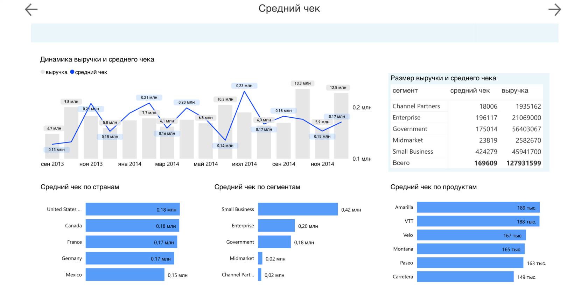Click the 0,13 млн average check label
This screenshot has height=300, width=588.
tap(56, 149)
